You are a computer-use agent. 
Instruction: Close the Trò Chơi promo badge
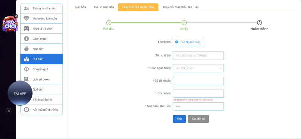pos(16,16)
